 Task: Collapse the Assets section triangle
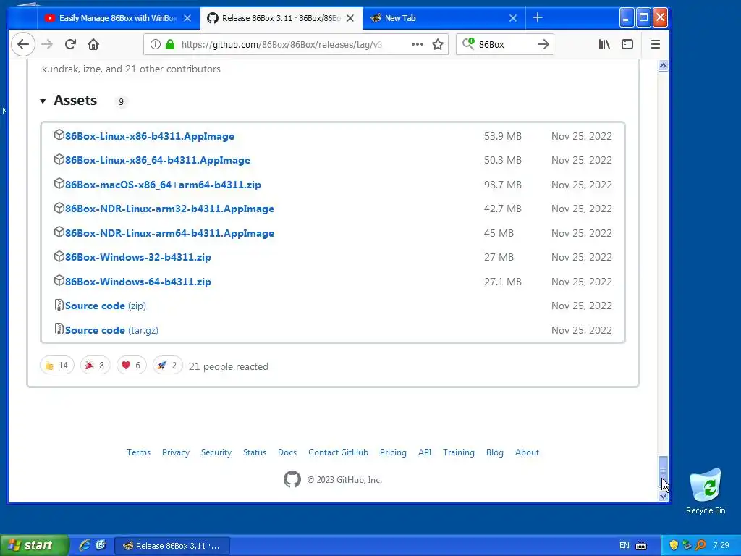click(x=43, y=101)
